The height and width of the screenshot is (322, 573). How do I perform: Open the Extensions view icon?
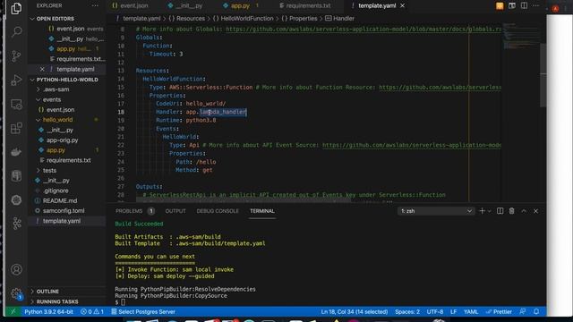pos(16,128)
